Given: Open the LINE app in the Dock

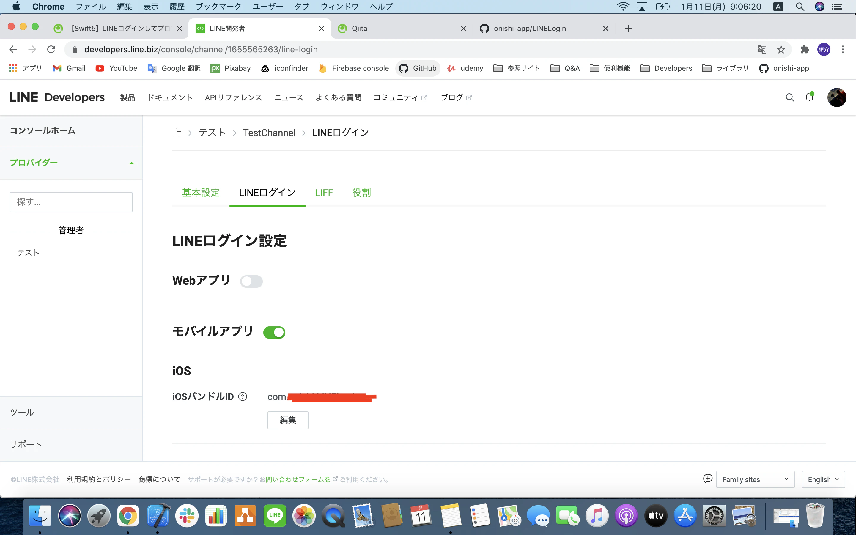Looking at the screenshot, I should 275,515.
